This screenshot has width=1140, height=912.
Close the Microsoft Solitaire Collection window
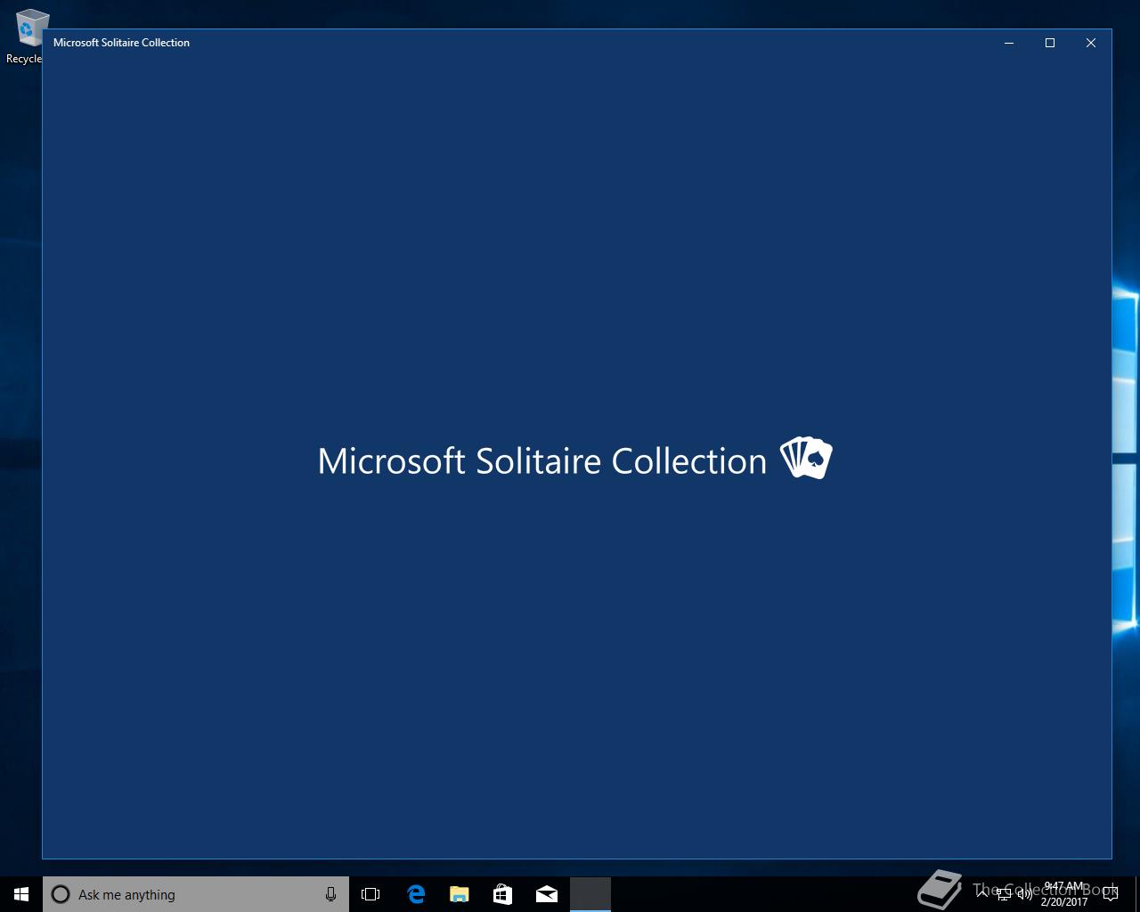[x=1091, y=43]
